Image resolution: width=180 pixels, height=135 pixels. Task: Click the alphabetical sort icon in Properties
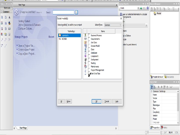pos(154,87)
